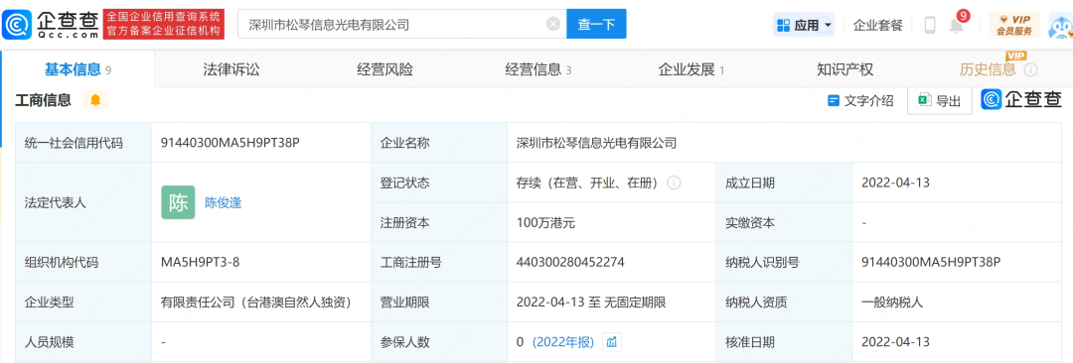Open the 企业套餐 link
This screenshot has width=1073, height=363.
pos(878,26)
